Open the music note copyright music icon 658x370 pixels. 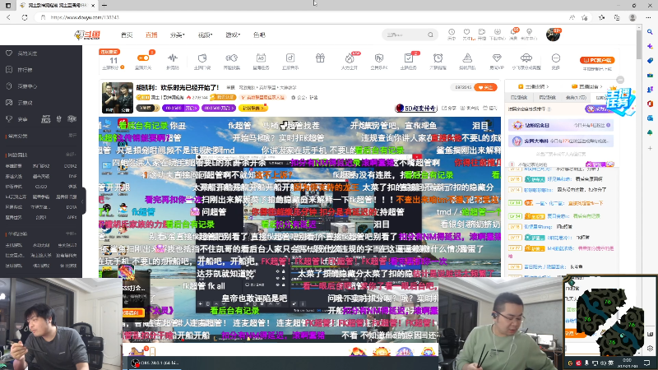tap(290, 58)
